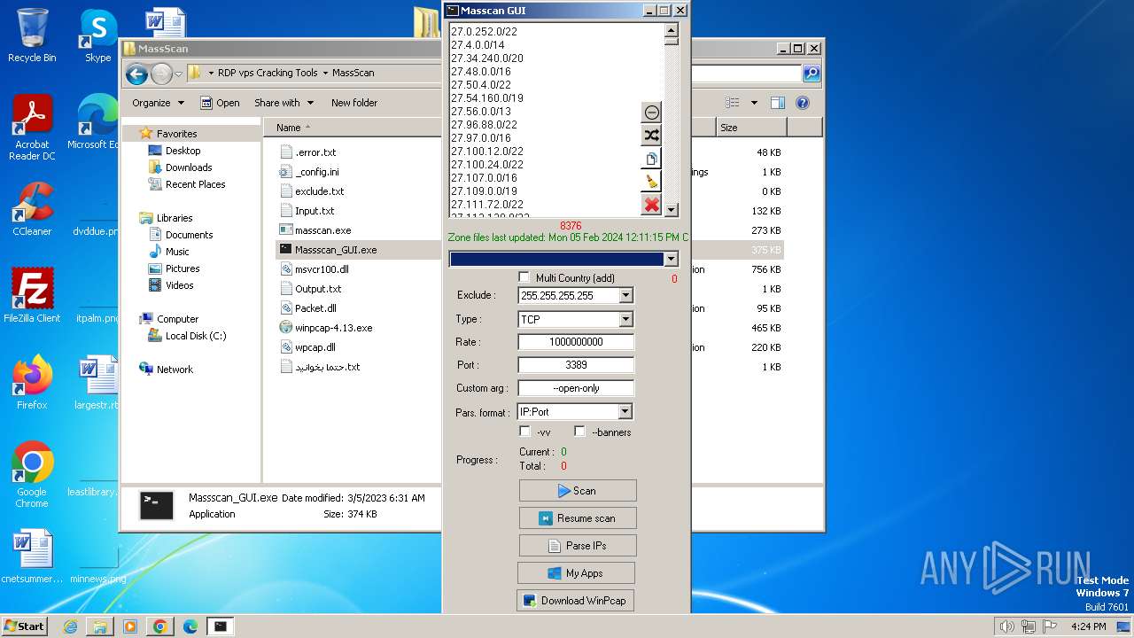Open Google Chrome desktop shortcut
Image resolution: width=1134 pixels, height=638 pixels.
32,475
